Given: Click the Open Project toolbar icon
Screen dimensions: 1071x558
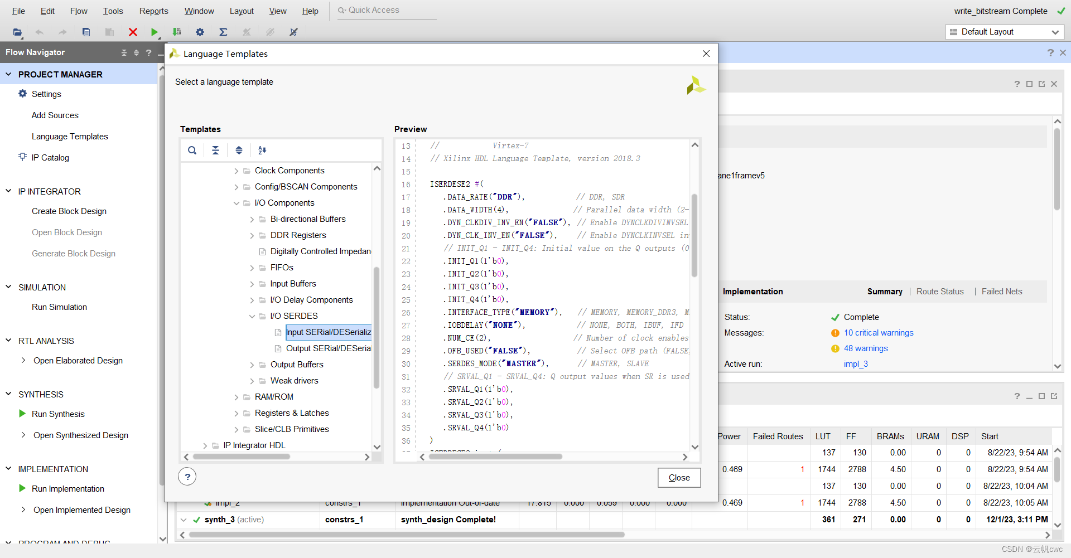Looking at the screenshot, I should click(17, 32).
